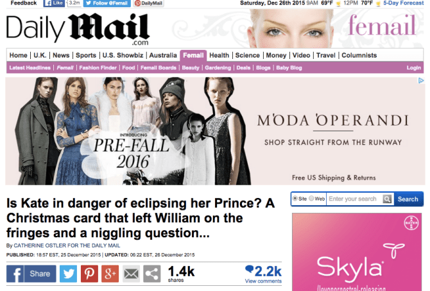Select the Web radio button
The height and width of the screenshot is (291, 430).
coord(311,199)
